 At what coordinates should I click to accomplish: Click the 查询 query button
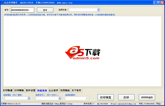pyautogui.click(x=45, y=10)
